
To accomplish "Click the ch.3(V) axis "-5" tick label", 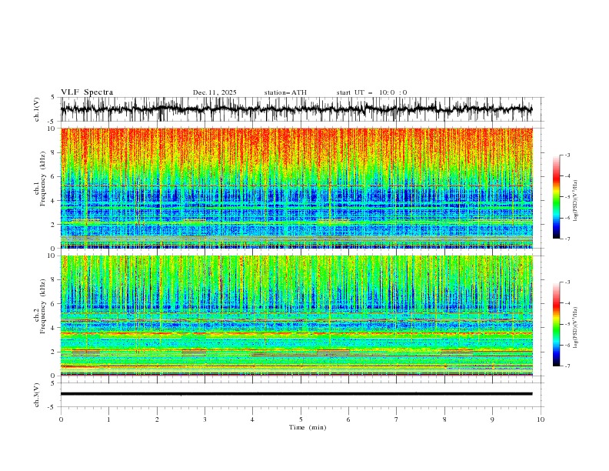I will tap(52, 407).
